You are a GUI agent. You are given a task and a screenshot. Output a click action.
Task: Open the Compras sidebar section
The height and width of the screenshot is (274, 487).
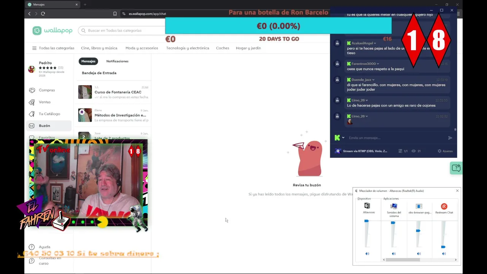[x=47, y=90]
